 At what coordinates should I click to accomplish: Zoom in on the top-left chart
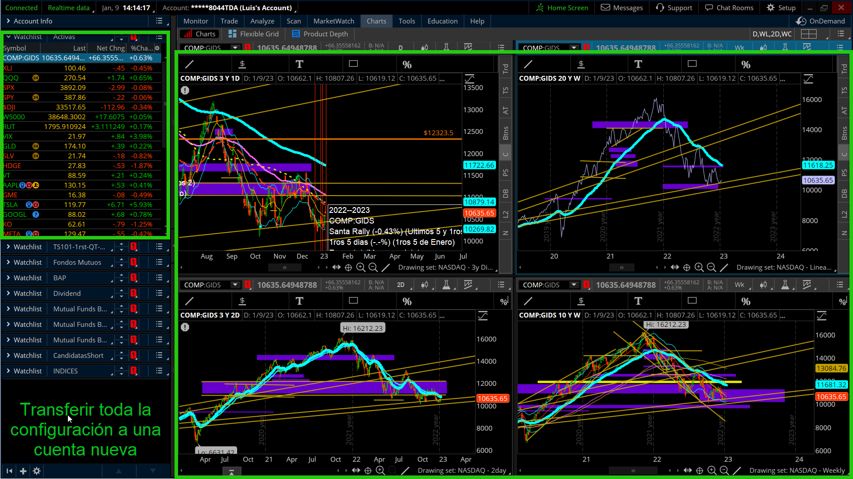point(361,267)
